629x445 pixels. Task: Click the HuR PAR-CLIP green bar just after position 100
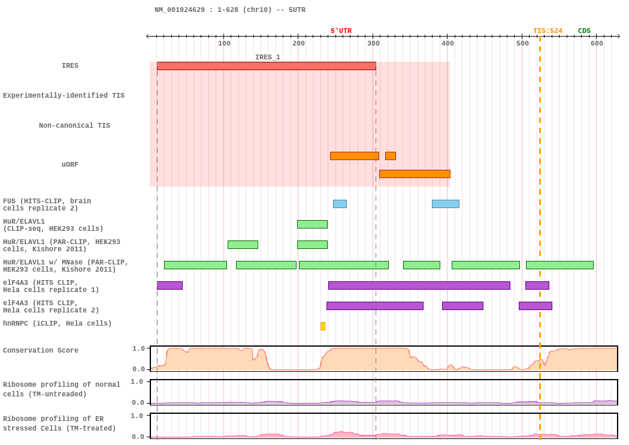tap(243, 245)
